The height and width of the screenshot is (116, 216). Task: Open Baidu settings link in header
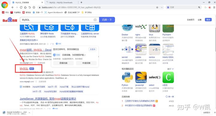[199, 20]
